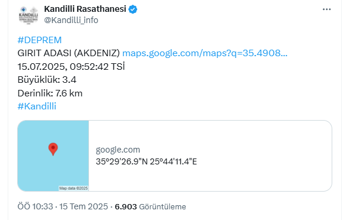This screenshot has width=356, height=220.
Task: Open the #DEPREM hashtag
Action: click(40, 40)
